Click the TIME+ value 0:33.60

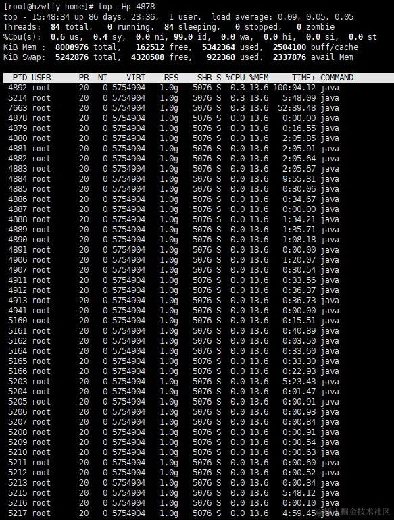click(x=299, y=351)
